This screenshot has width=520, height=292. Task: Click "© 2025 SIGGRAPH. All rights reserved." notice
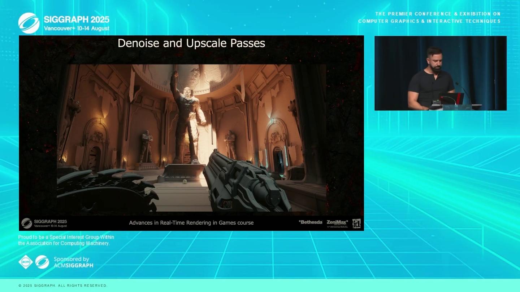pyautogui.click(x=63, y=286)
